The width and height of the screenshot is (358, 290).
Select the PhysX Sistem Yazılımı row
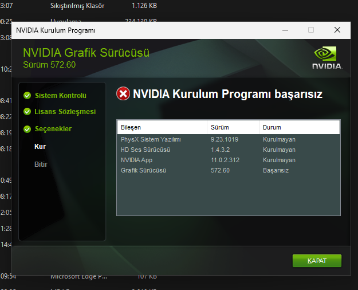click(x=229, y=139)
